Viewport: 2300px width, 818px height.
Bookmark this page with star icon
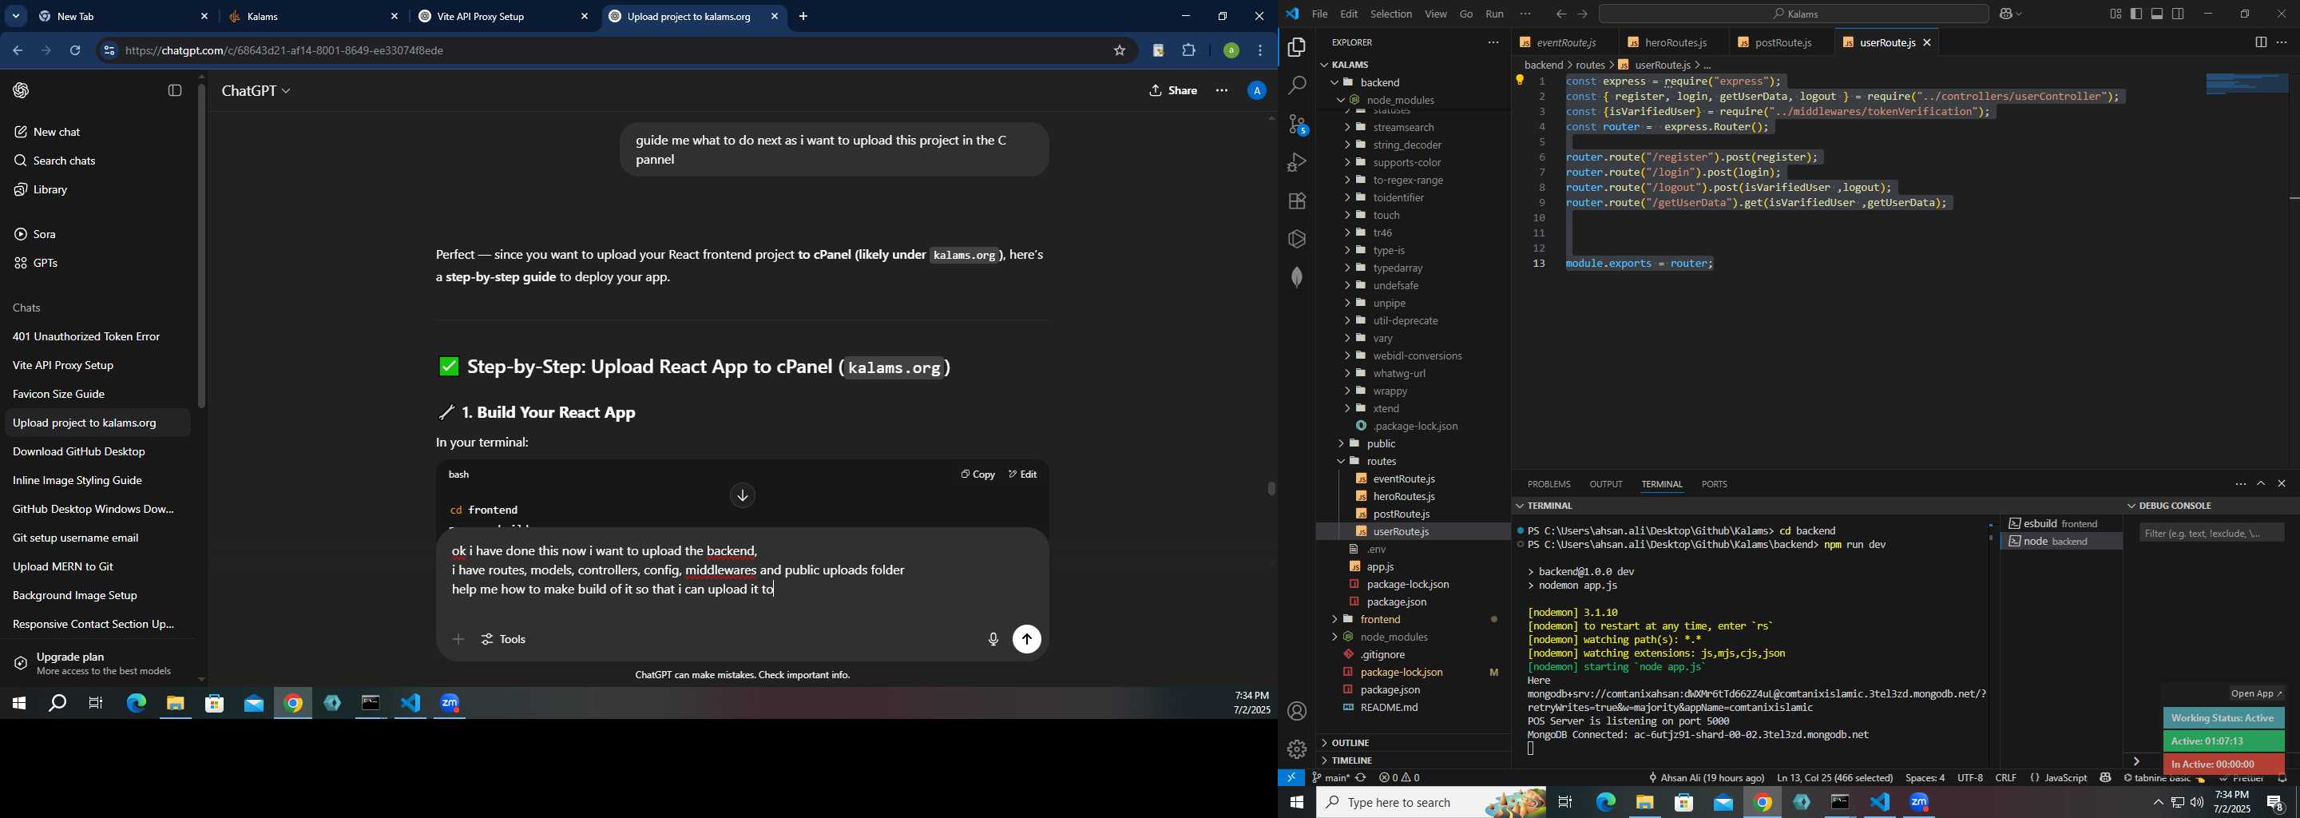click(1119, 51)
